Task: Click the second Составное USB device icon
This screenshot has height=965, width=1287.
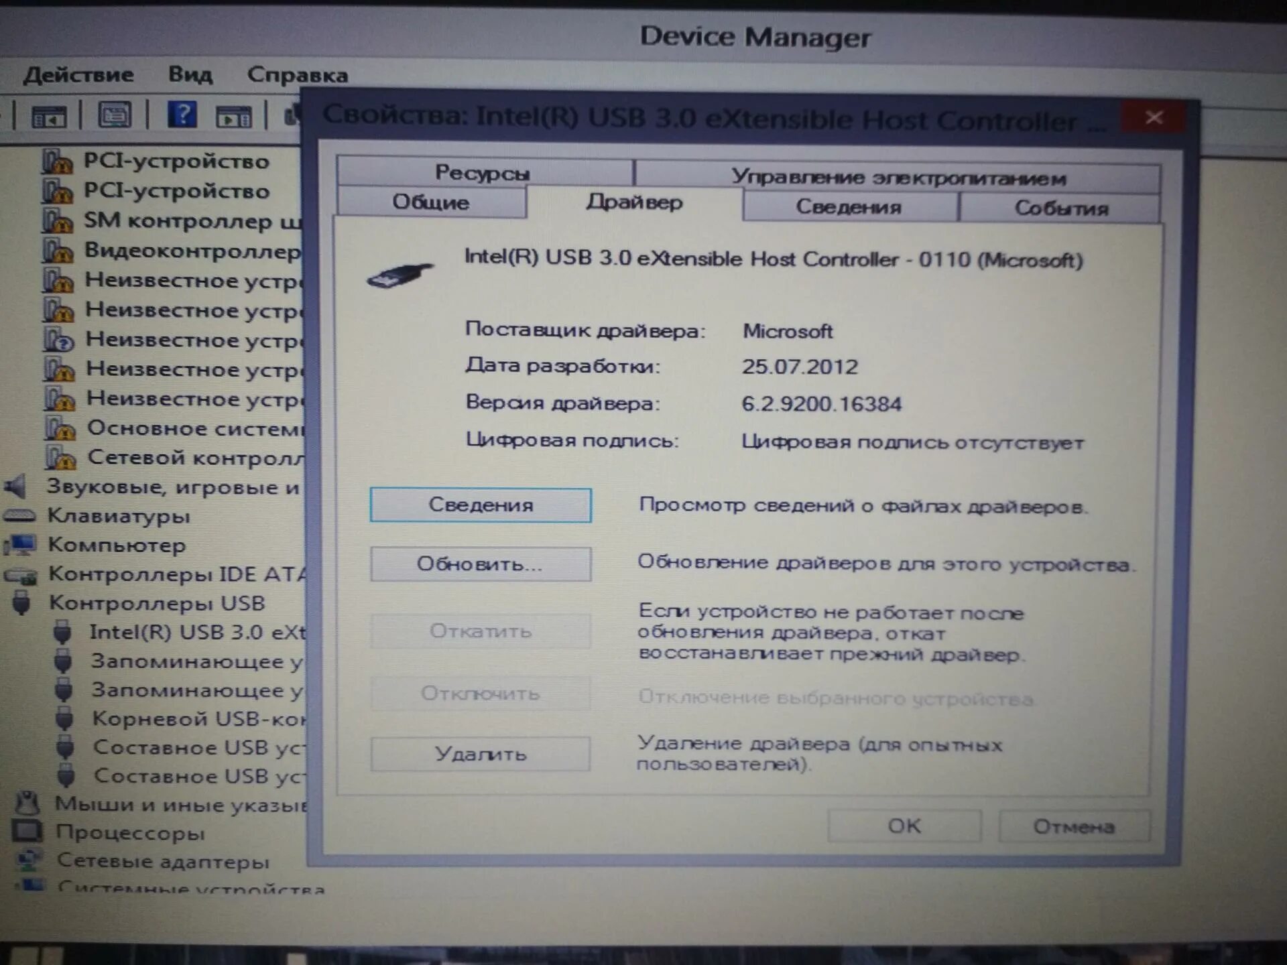Action: point(66,776)
